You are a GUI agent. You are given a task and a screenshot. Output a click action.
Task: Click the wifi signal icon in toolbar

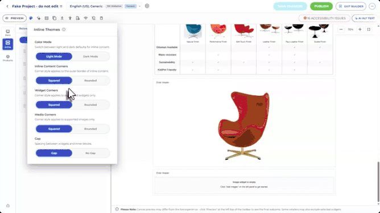(x=85, y=18)
